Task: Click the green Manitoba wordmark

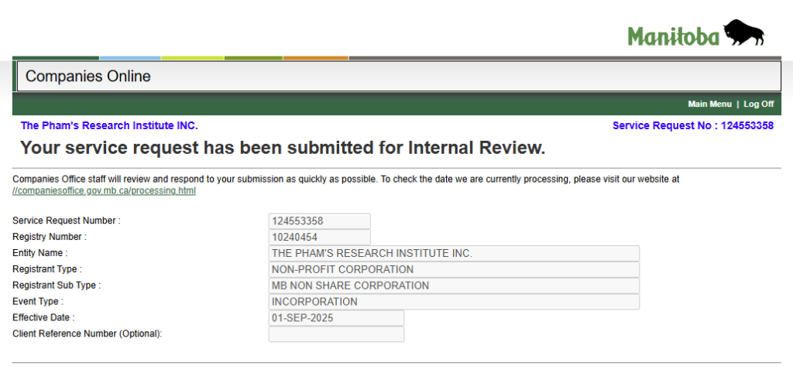Action: click(x=673, y=36)
